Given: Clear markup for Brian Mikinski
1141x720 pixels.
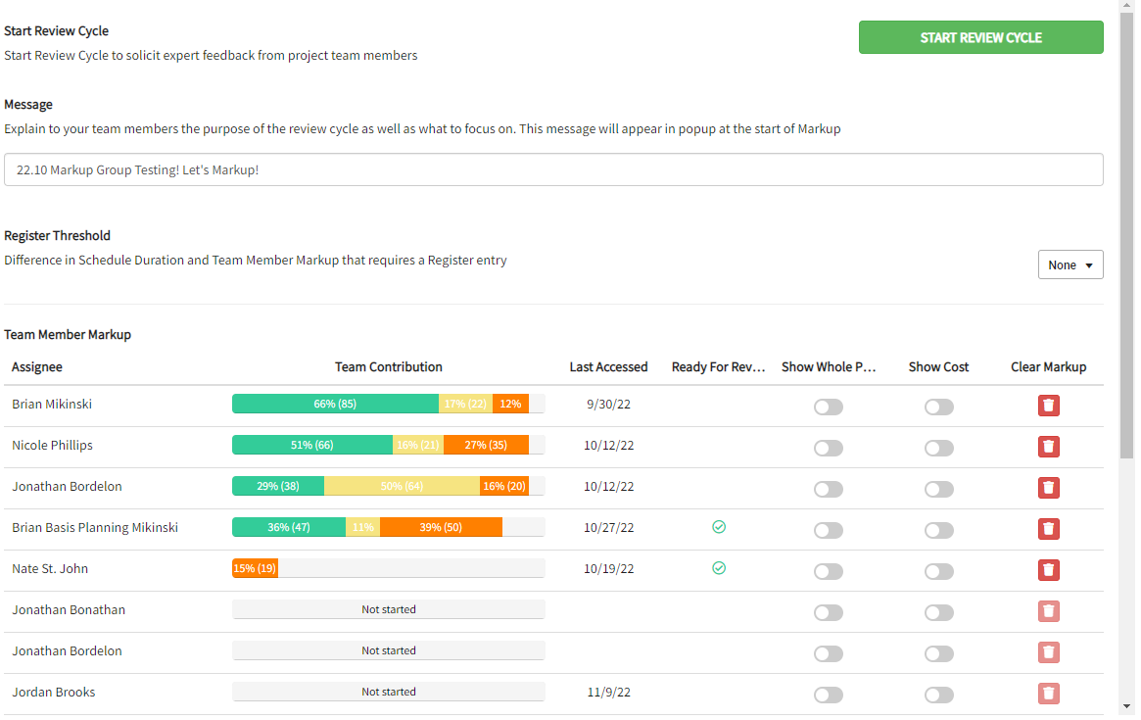Looking at the screenshot, I should (1048, 406).
